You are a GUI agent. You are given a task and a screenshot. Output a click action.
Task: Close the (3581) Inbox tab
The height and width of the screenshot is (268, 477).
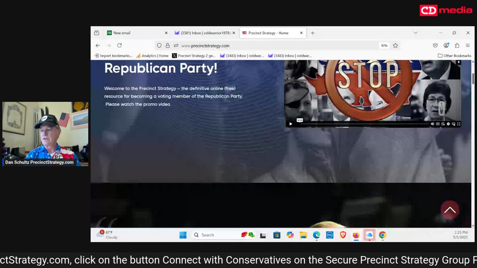click(x=234, y=33)
